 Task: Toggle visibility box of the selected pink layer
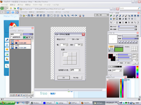pos(16,43)
